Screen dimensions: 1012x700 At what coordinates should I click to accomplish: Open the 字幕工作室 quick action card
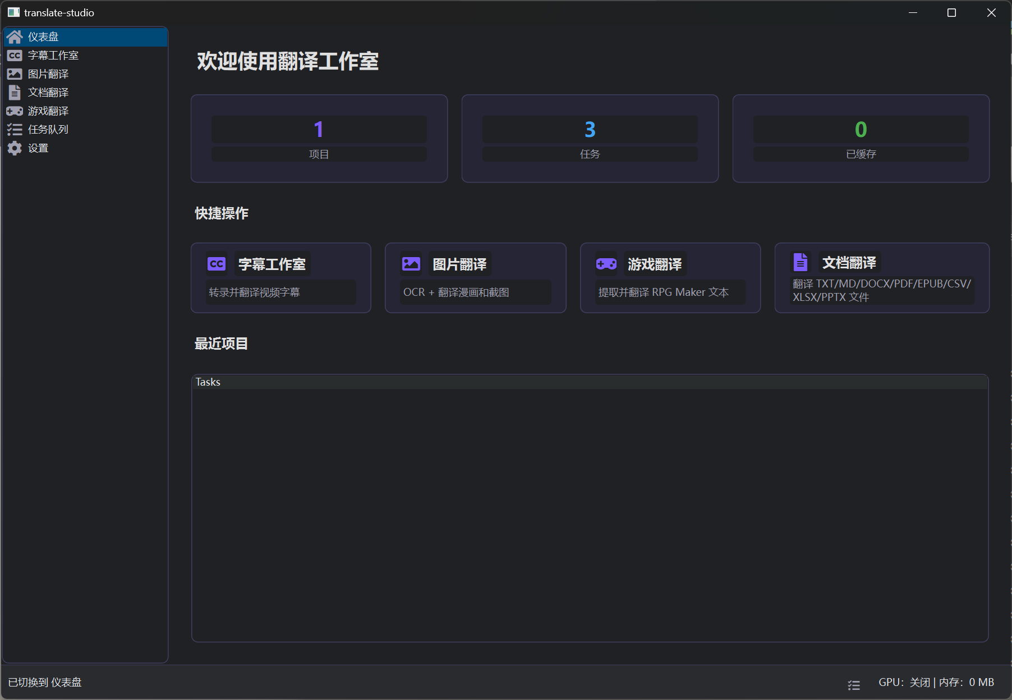point(280,278)
